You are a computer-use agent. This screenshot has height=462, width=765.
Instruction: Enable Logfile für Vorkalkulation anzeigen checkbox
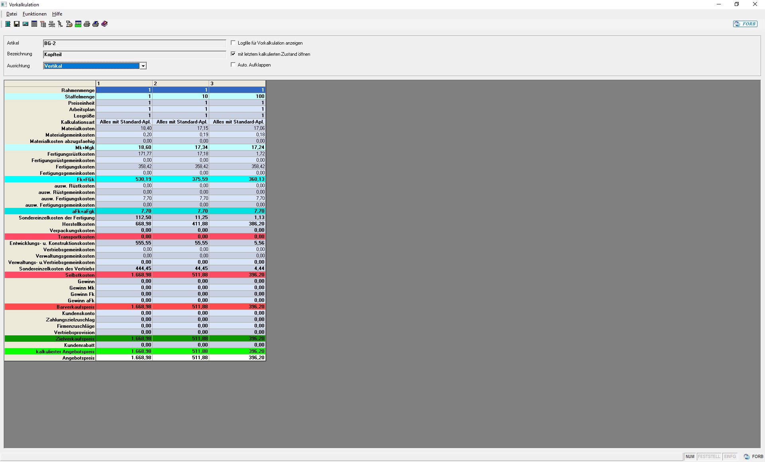[233, 43]
